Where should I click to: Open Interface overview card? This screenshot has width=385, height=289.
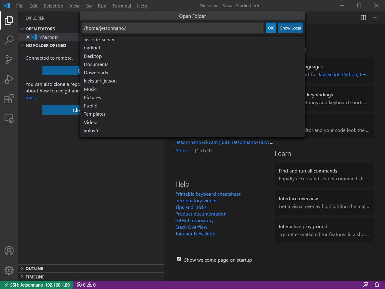(x=324, y=203)
